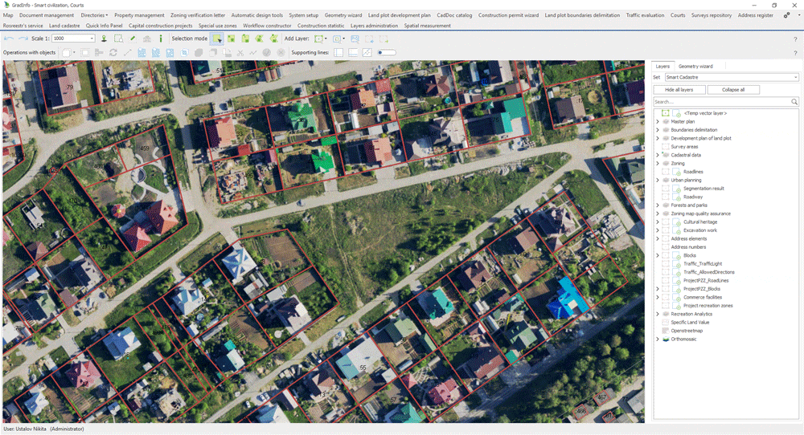This screenshot has width=804, height=435.
Task: Toggle visibility of Traffic_TrafficLight layer
Action: (x=666, y=264)
